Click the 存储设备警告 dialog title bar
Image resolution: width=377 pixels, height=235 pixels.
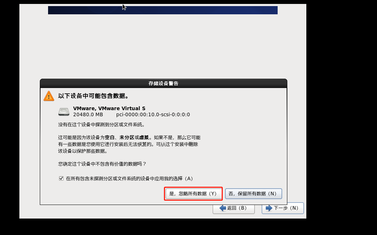pyautogui.click(x=164, y=83)
